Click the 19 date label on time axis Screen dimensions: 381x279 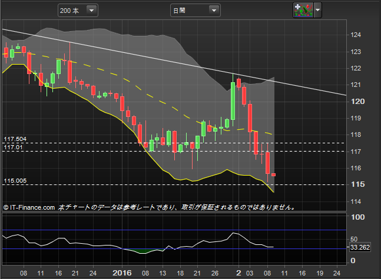320,273
